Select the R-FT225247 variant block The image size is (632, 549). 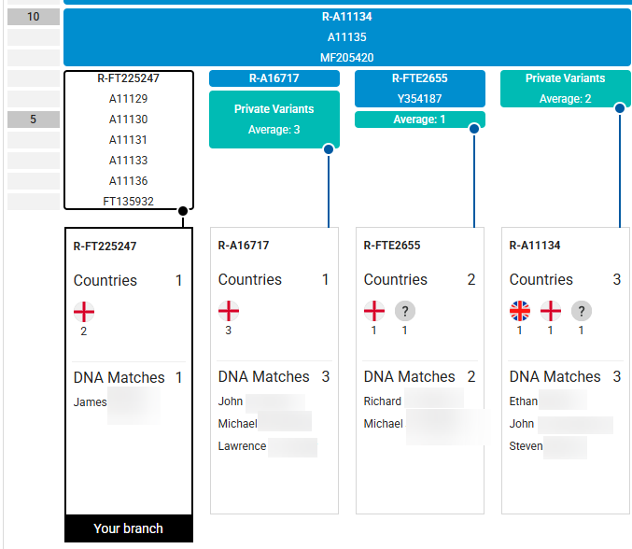(x=129, y=140)
